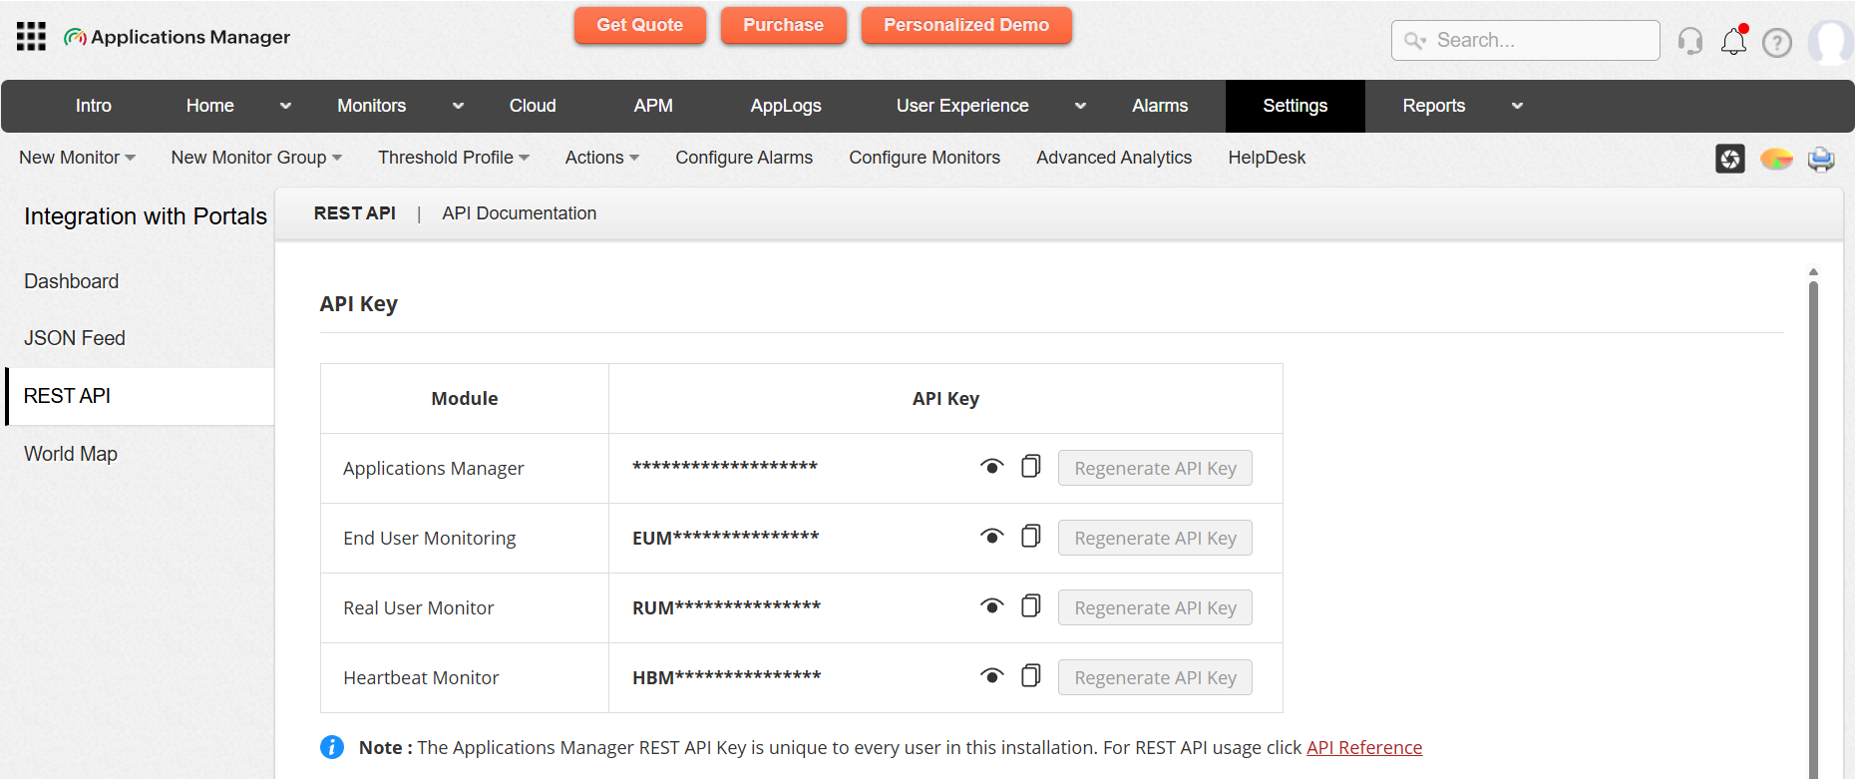Open the Reports tab
The height and width of the screenshot is (779, 1855).
coord(1434,106)
